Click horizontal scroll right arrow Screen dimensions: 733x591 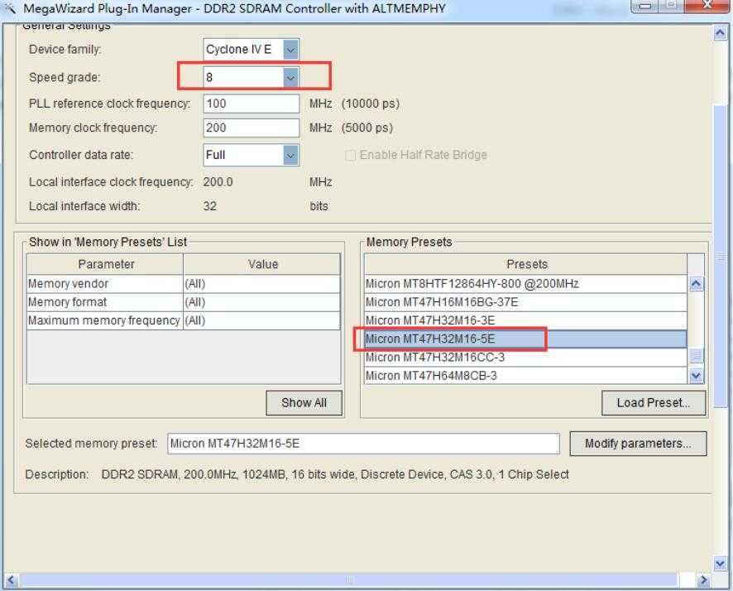(702, 581)
